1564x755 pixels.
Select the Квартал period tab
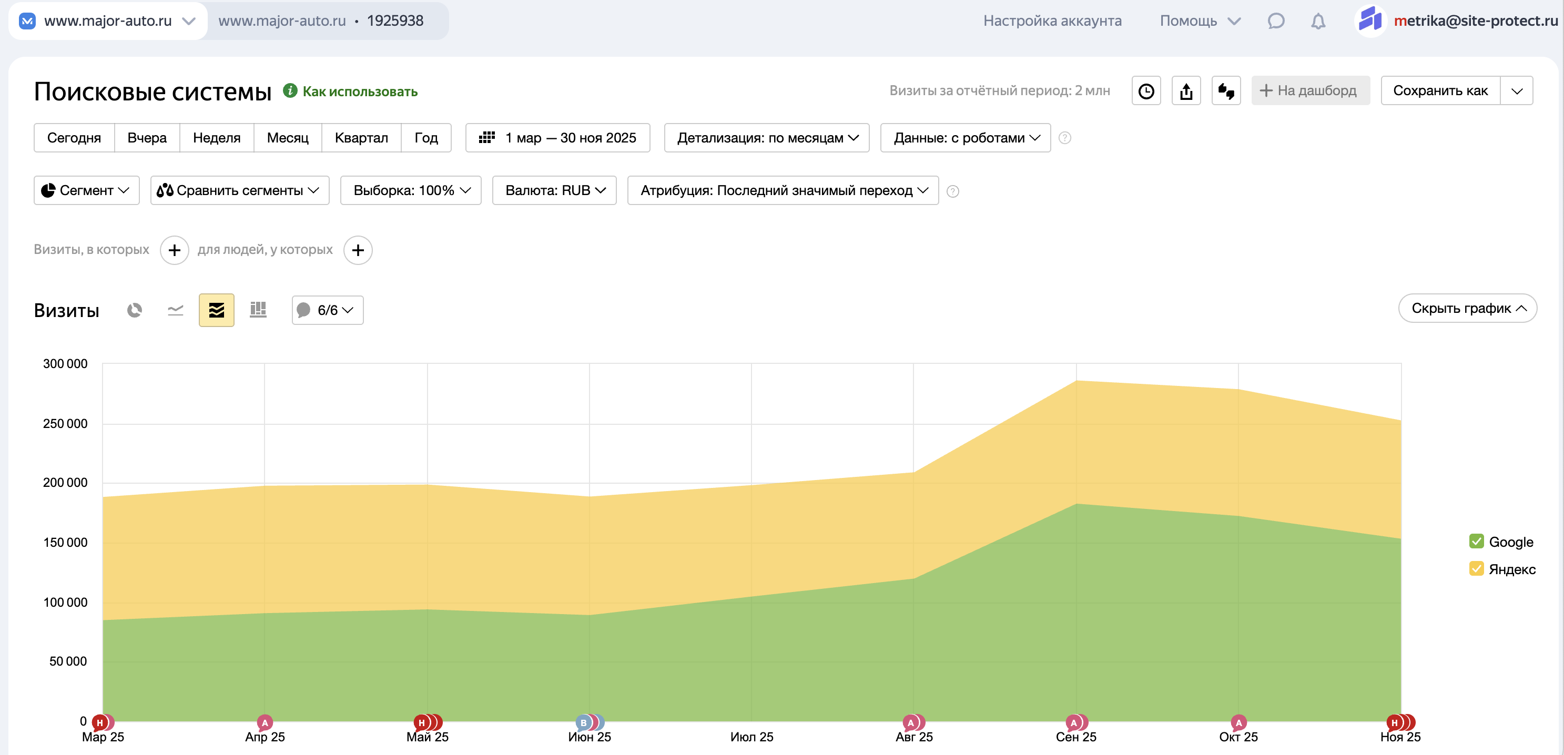(361, 138)
